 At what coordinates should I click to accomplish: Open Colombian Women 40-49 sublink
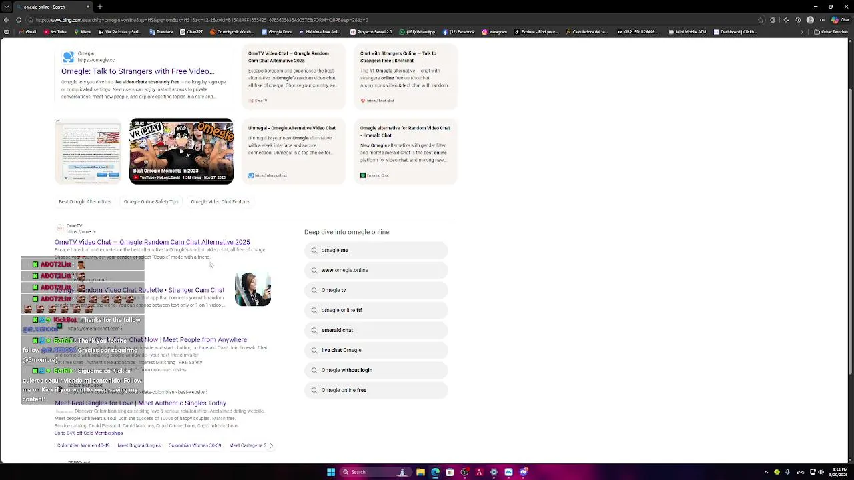pyautogui.click(x=83, y=445)
